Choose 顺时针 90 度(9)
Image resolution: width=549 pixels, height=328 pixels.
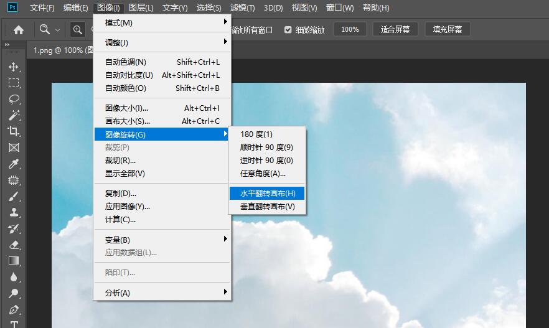(x=267, y=147)
